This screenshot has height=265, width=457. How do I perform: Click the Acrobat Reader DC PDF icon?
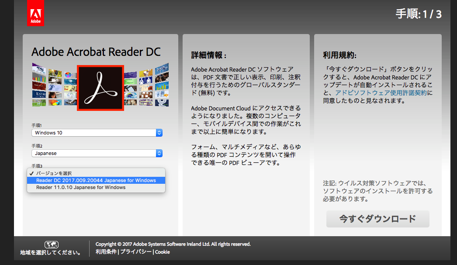point(101,88)
